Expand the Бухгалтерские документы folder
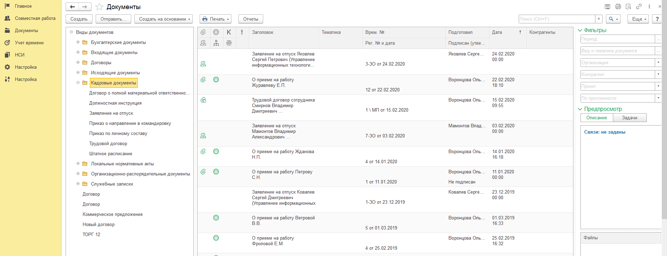Image resolution: width=667 pixels, height=256 pixels. pyautogui.click(x=78, y=42)
